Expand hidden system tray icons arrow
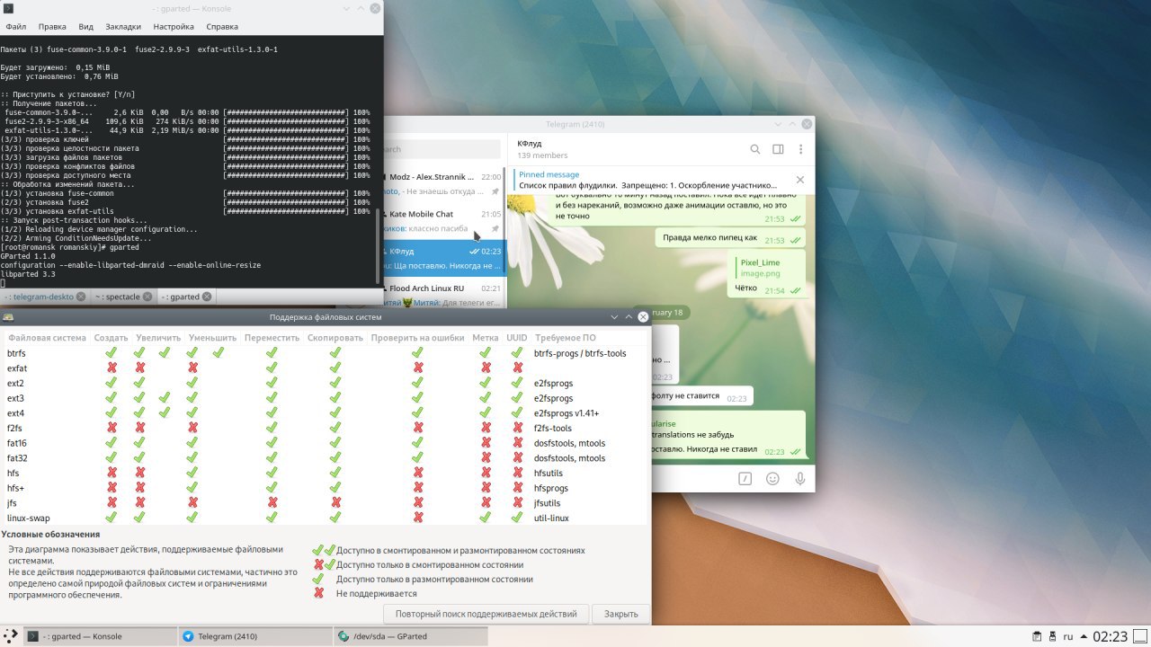 1083,636
